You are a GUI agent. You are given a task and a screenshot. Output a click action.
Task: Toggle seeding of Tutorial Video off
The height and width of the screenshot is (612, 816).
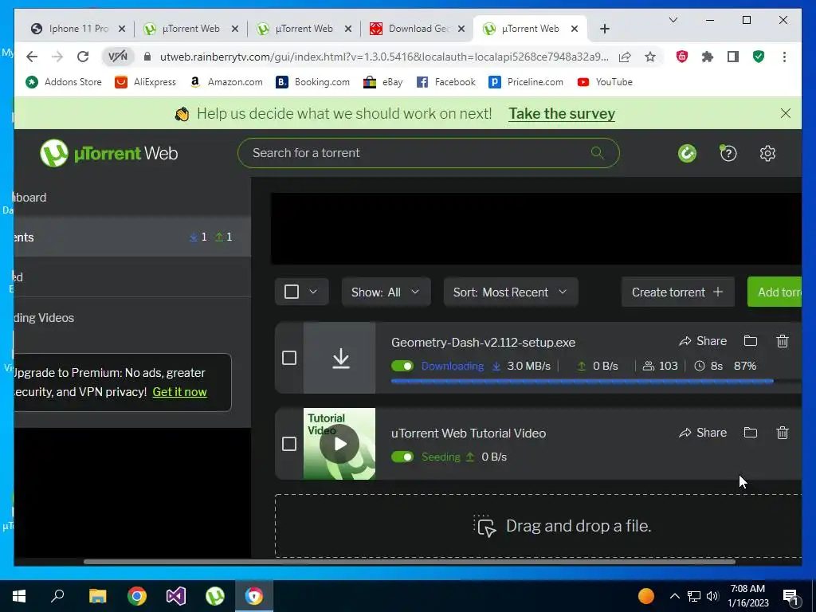point(402,457)
